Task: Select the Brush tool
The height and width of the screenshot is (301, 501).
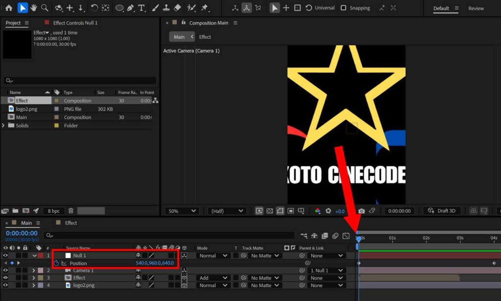Action: [155, 8]
